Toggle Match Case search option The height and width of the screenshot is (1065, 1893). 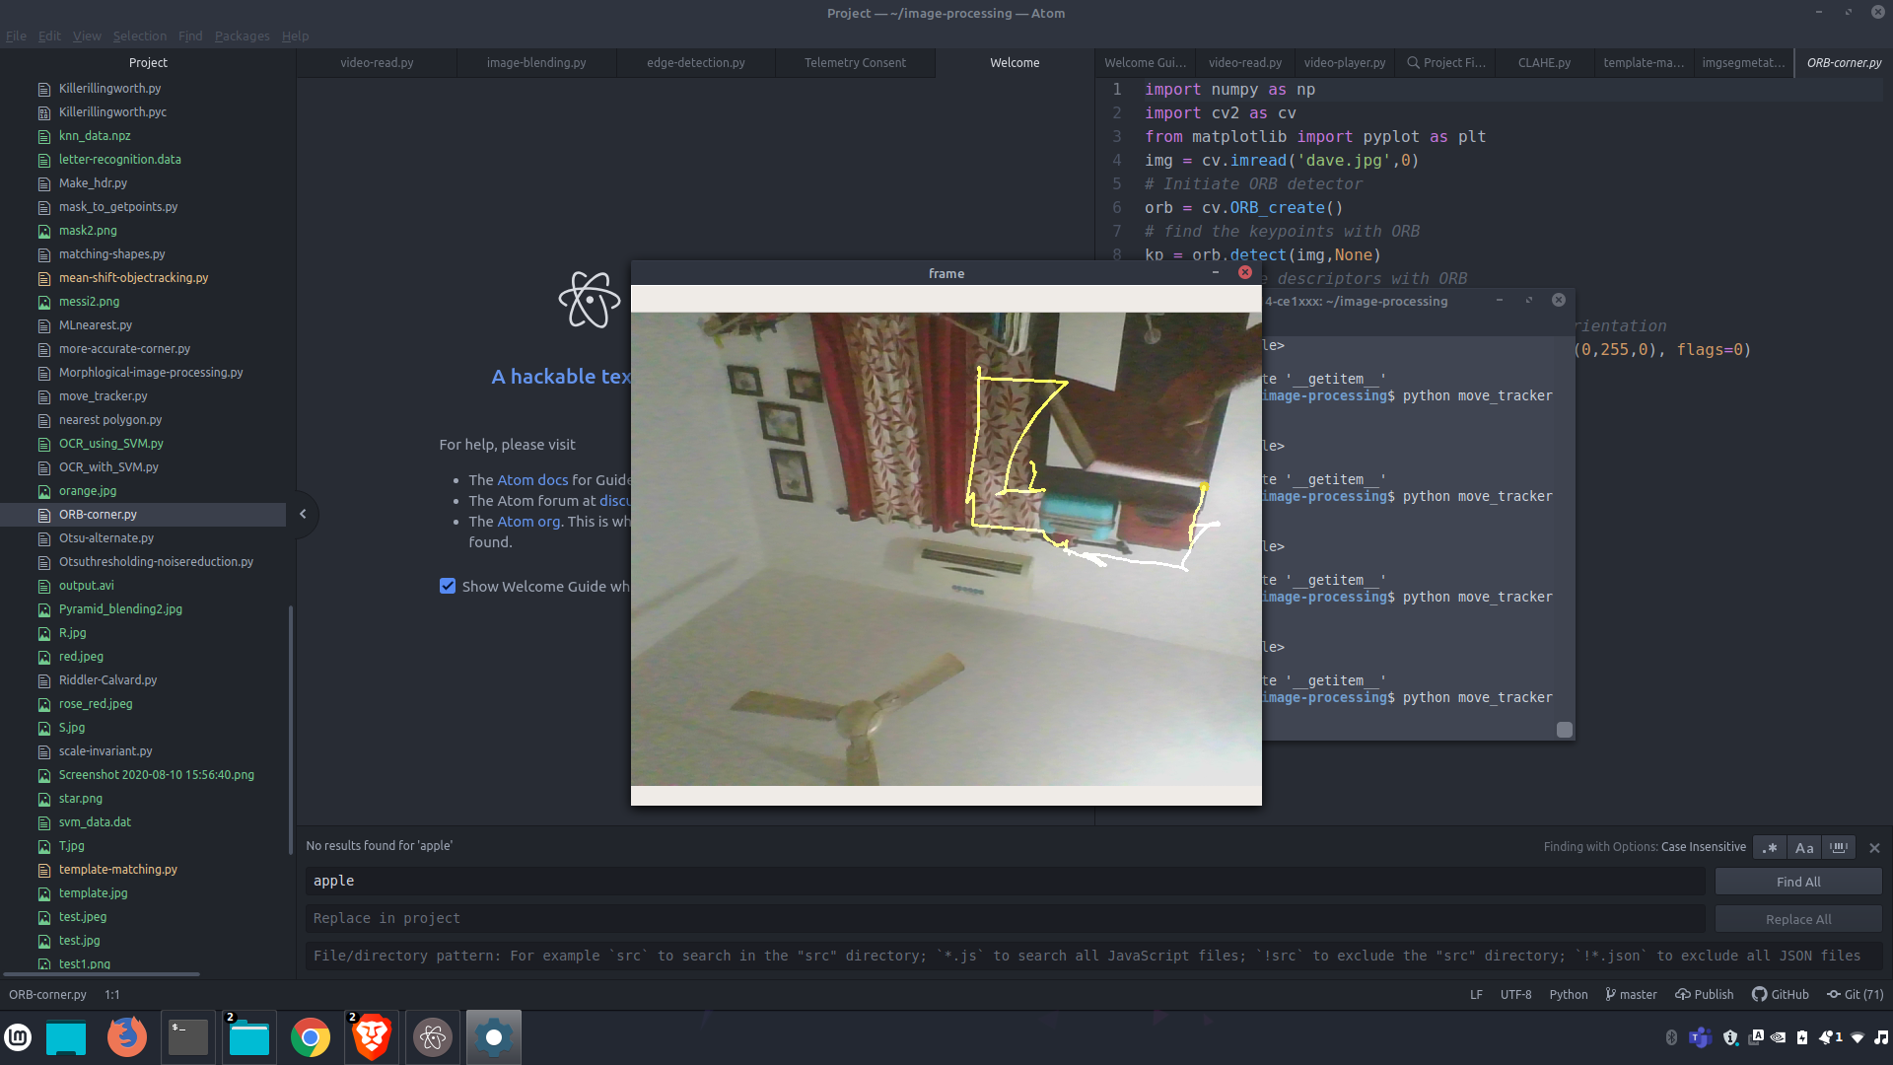(x=1804, y=848)
